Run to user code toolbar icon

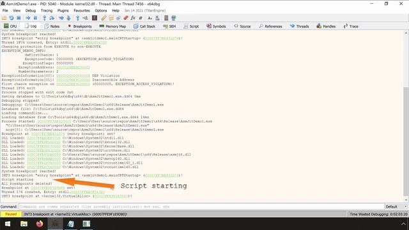pos(85,18)
